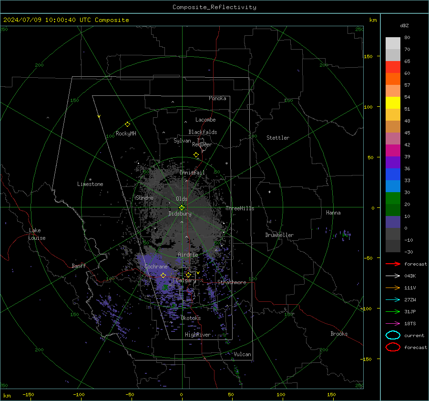Click the slate-purple 10 dBZ swatch

pos(393,222)
